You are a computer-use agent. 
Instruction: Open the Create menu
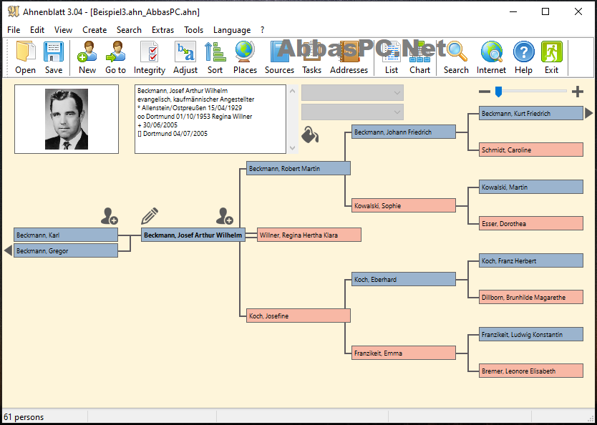click(94, 30)
